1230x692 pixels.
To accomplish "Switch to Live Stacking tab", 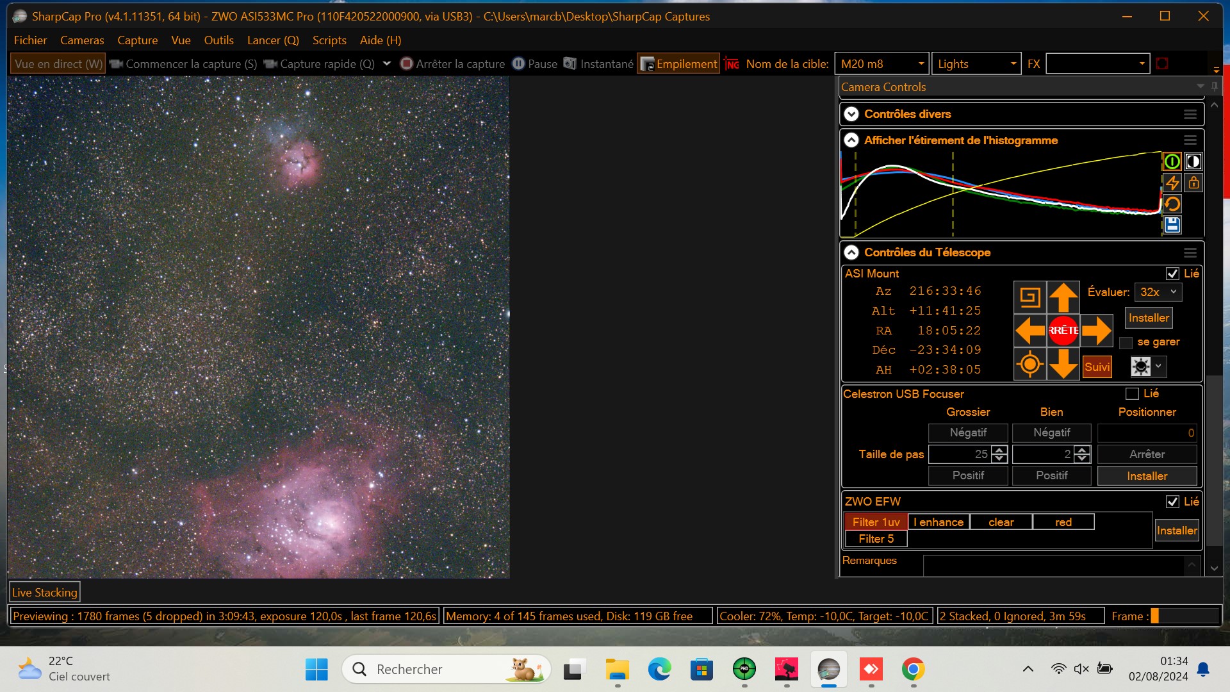I will tap(44, 593).
